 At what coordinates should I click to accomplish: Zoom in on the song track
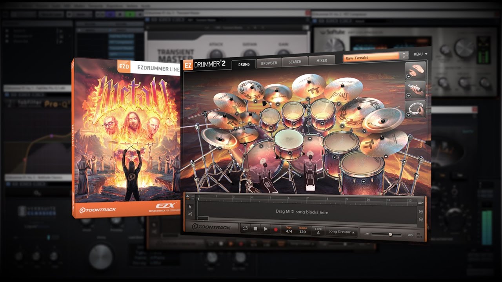(x=421, y=211)
